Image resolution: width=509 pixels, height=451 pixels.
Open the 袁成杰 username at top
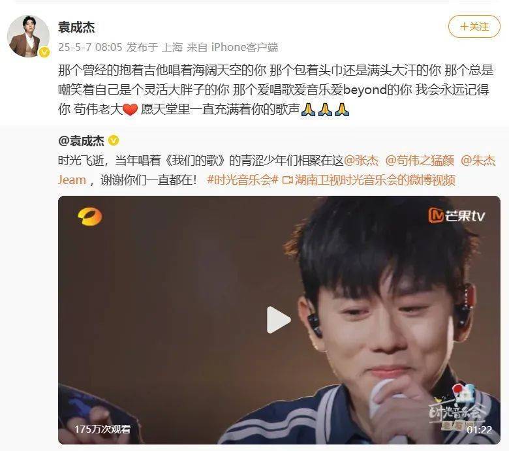pos(76,27)
